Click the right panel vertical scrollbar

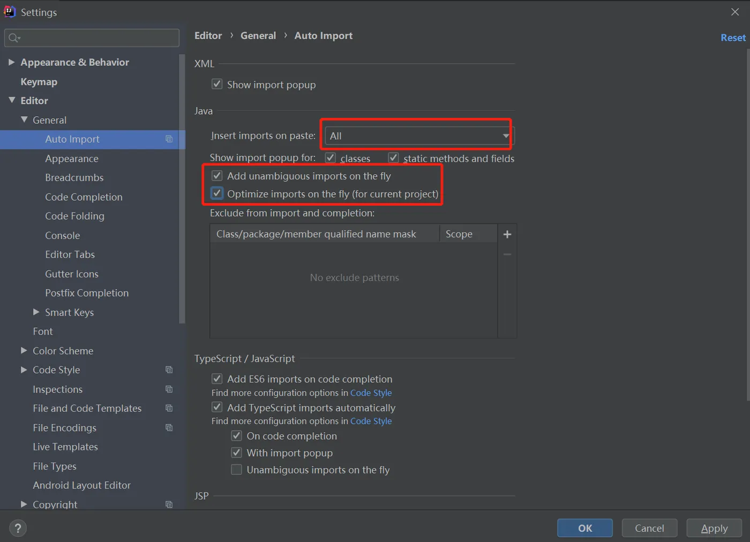tap(748, 225)
